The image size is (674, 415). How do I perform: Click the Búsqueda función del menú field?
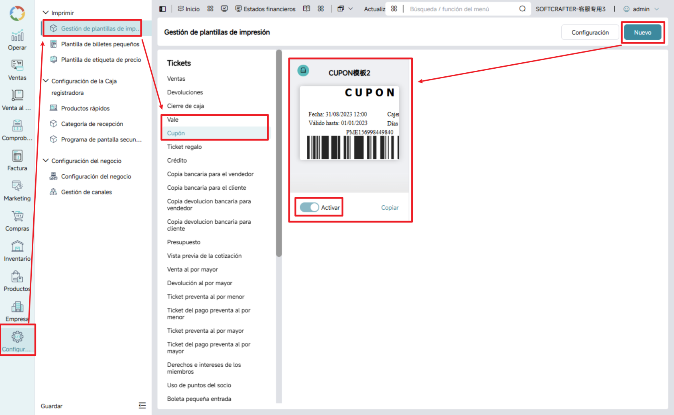click(461, 9)
